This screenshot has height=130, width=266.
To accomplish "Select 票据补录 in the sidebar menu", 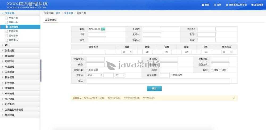I will (13, 22).
